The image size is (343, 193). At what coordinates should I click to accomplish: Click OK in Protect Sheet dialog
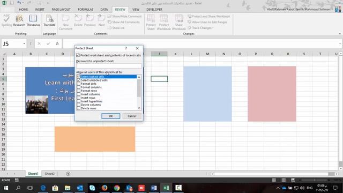point(111,116)
